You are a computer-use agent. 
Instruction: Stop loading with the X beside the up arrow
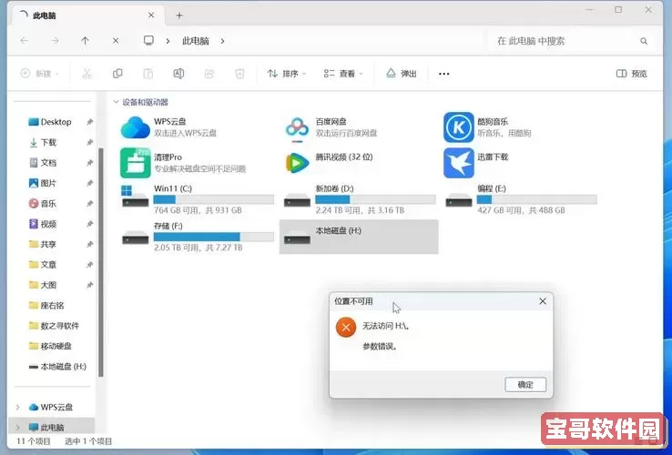pos(116,41)
